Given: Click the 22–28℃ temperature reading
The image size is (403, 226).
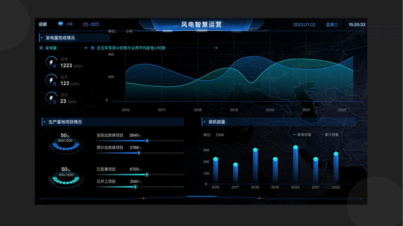Looking at the screenshot, I should click(91, 24).
